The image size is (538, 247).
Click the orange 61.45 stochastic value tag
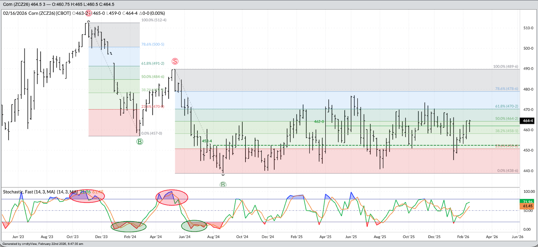(x=528, y=206)
